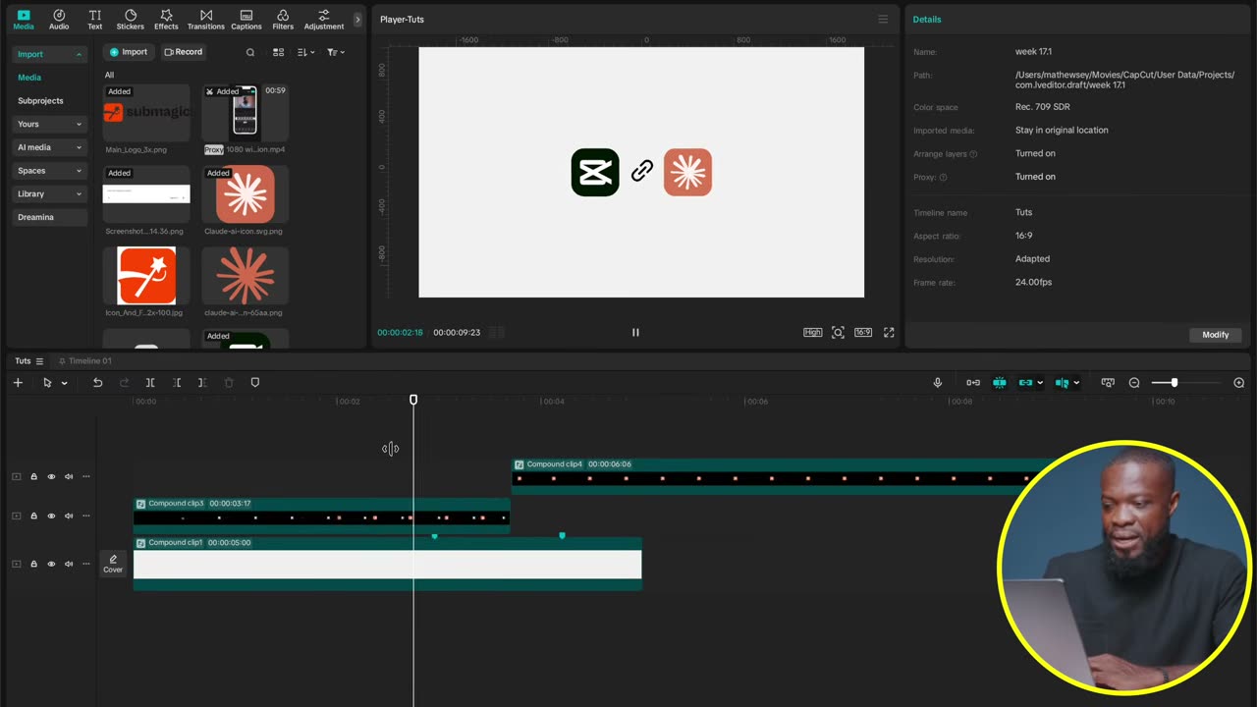Select the Claude-ai-icon.svg.png thumbnail
The image size is (1257, 707).
(246, 194)
